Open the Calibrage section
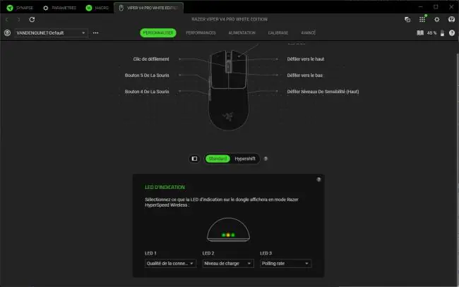 278,32
